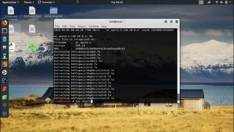The width and height of the screenshot is (234, 132).
Task: Open the disclaimer text file on desktop
Action: [x=32, y=30]
